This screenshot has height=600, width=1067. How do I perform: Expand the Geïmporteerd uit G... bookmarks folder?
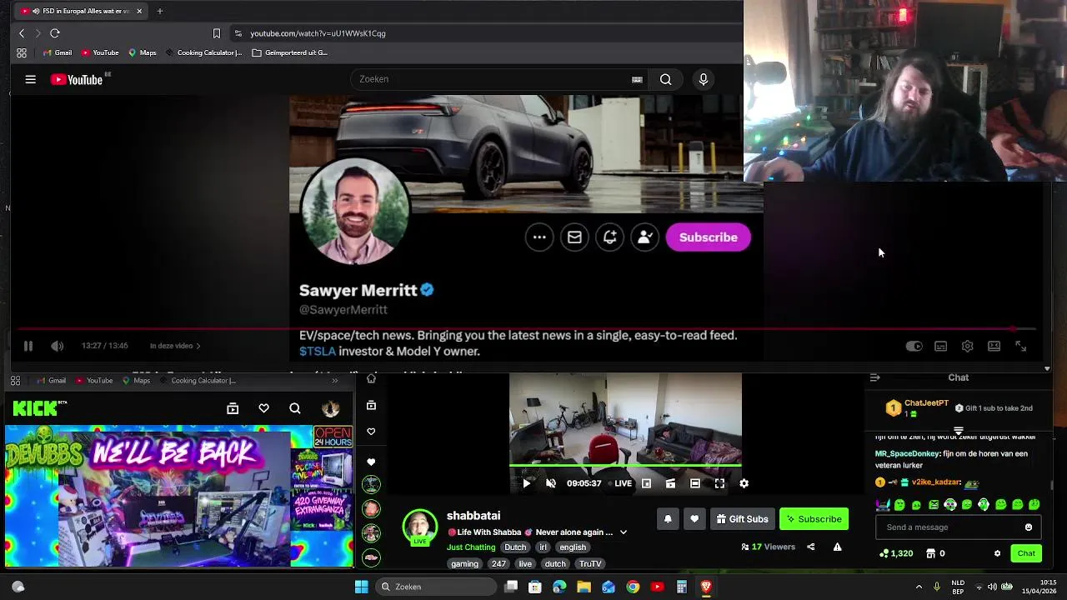(x=289, y=52)
